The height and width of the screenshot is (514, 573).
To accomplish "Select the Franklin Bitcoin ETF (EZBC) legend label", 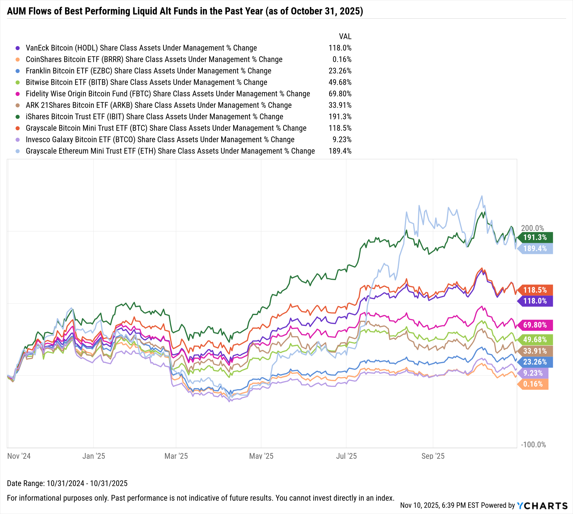I will click(148, 71).
